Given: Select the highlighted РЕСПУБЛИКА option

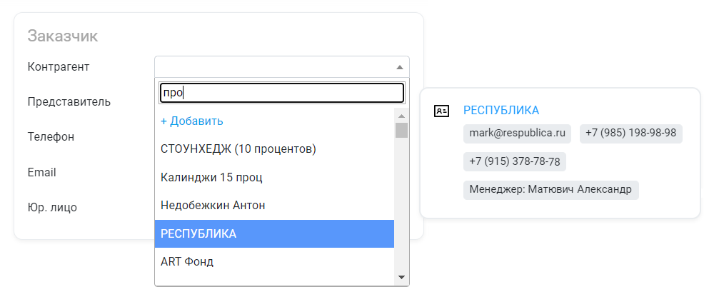Looking at the screenshot, I should [274, 233].
